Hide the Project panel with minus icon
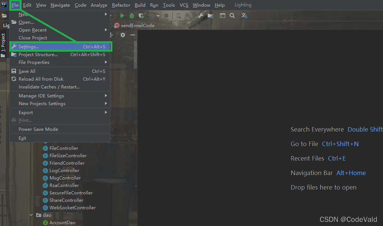383x226 pixels. pos(133,35)
